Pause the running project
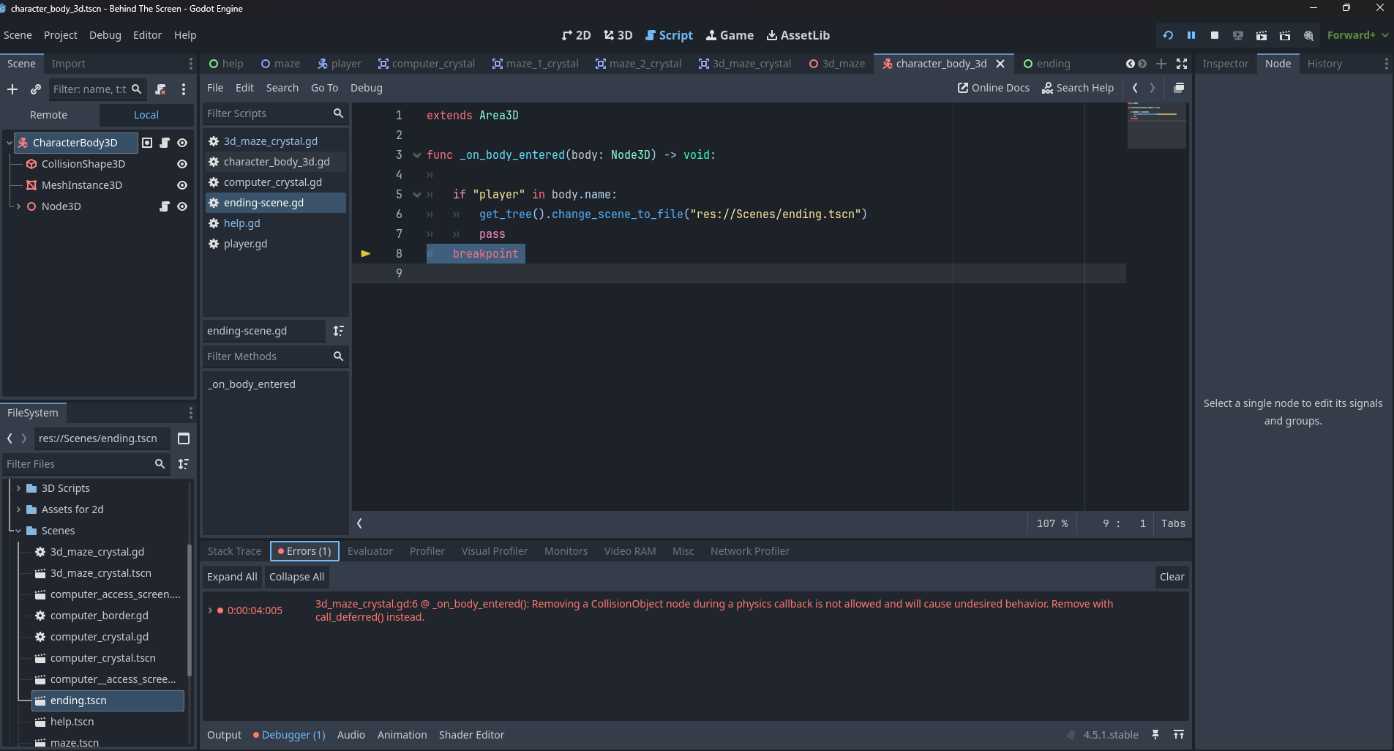This screenshot has width=1394, height=751. click(x=1191, y=35)
